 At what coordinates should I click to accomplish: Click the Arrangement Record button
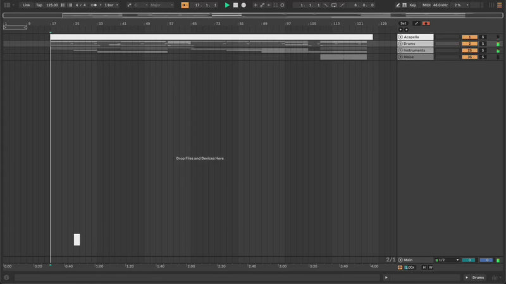[244, 5]
